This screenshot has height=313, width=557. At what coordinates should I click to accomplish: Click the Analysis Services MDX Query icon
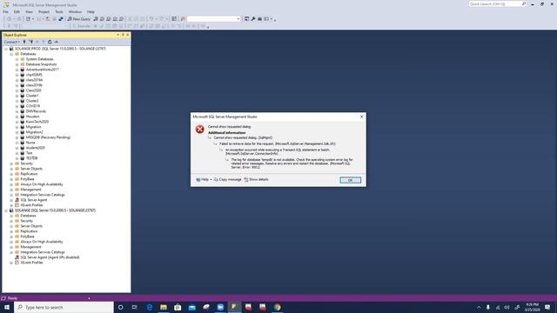pyautogui.click(x=102, y=19)
